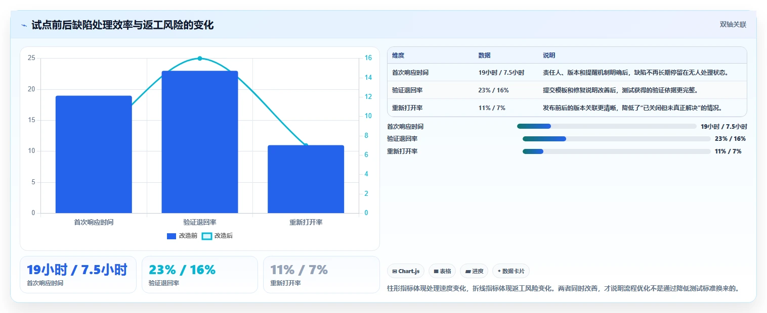Click the 重新打开率 bar in the chart
Screen dimensions: 767x313
[306, 179]
